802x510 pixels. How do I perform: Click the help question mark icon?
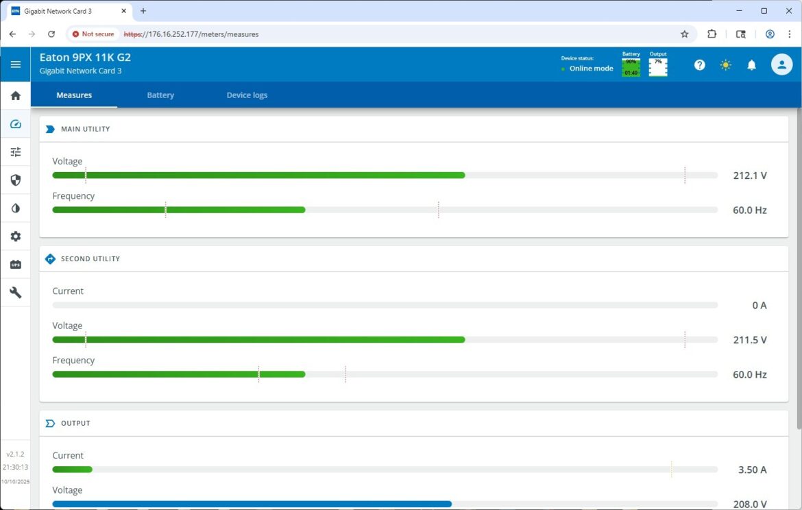pyautogui.click(x=699, y=65)
